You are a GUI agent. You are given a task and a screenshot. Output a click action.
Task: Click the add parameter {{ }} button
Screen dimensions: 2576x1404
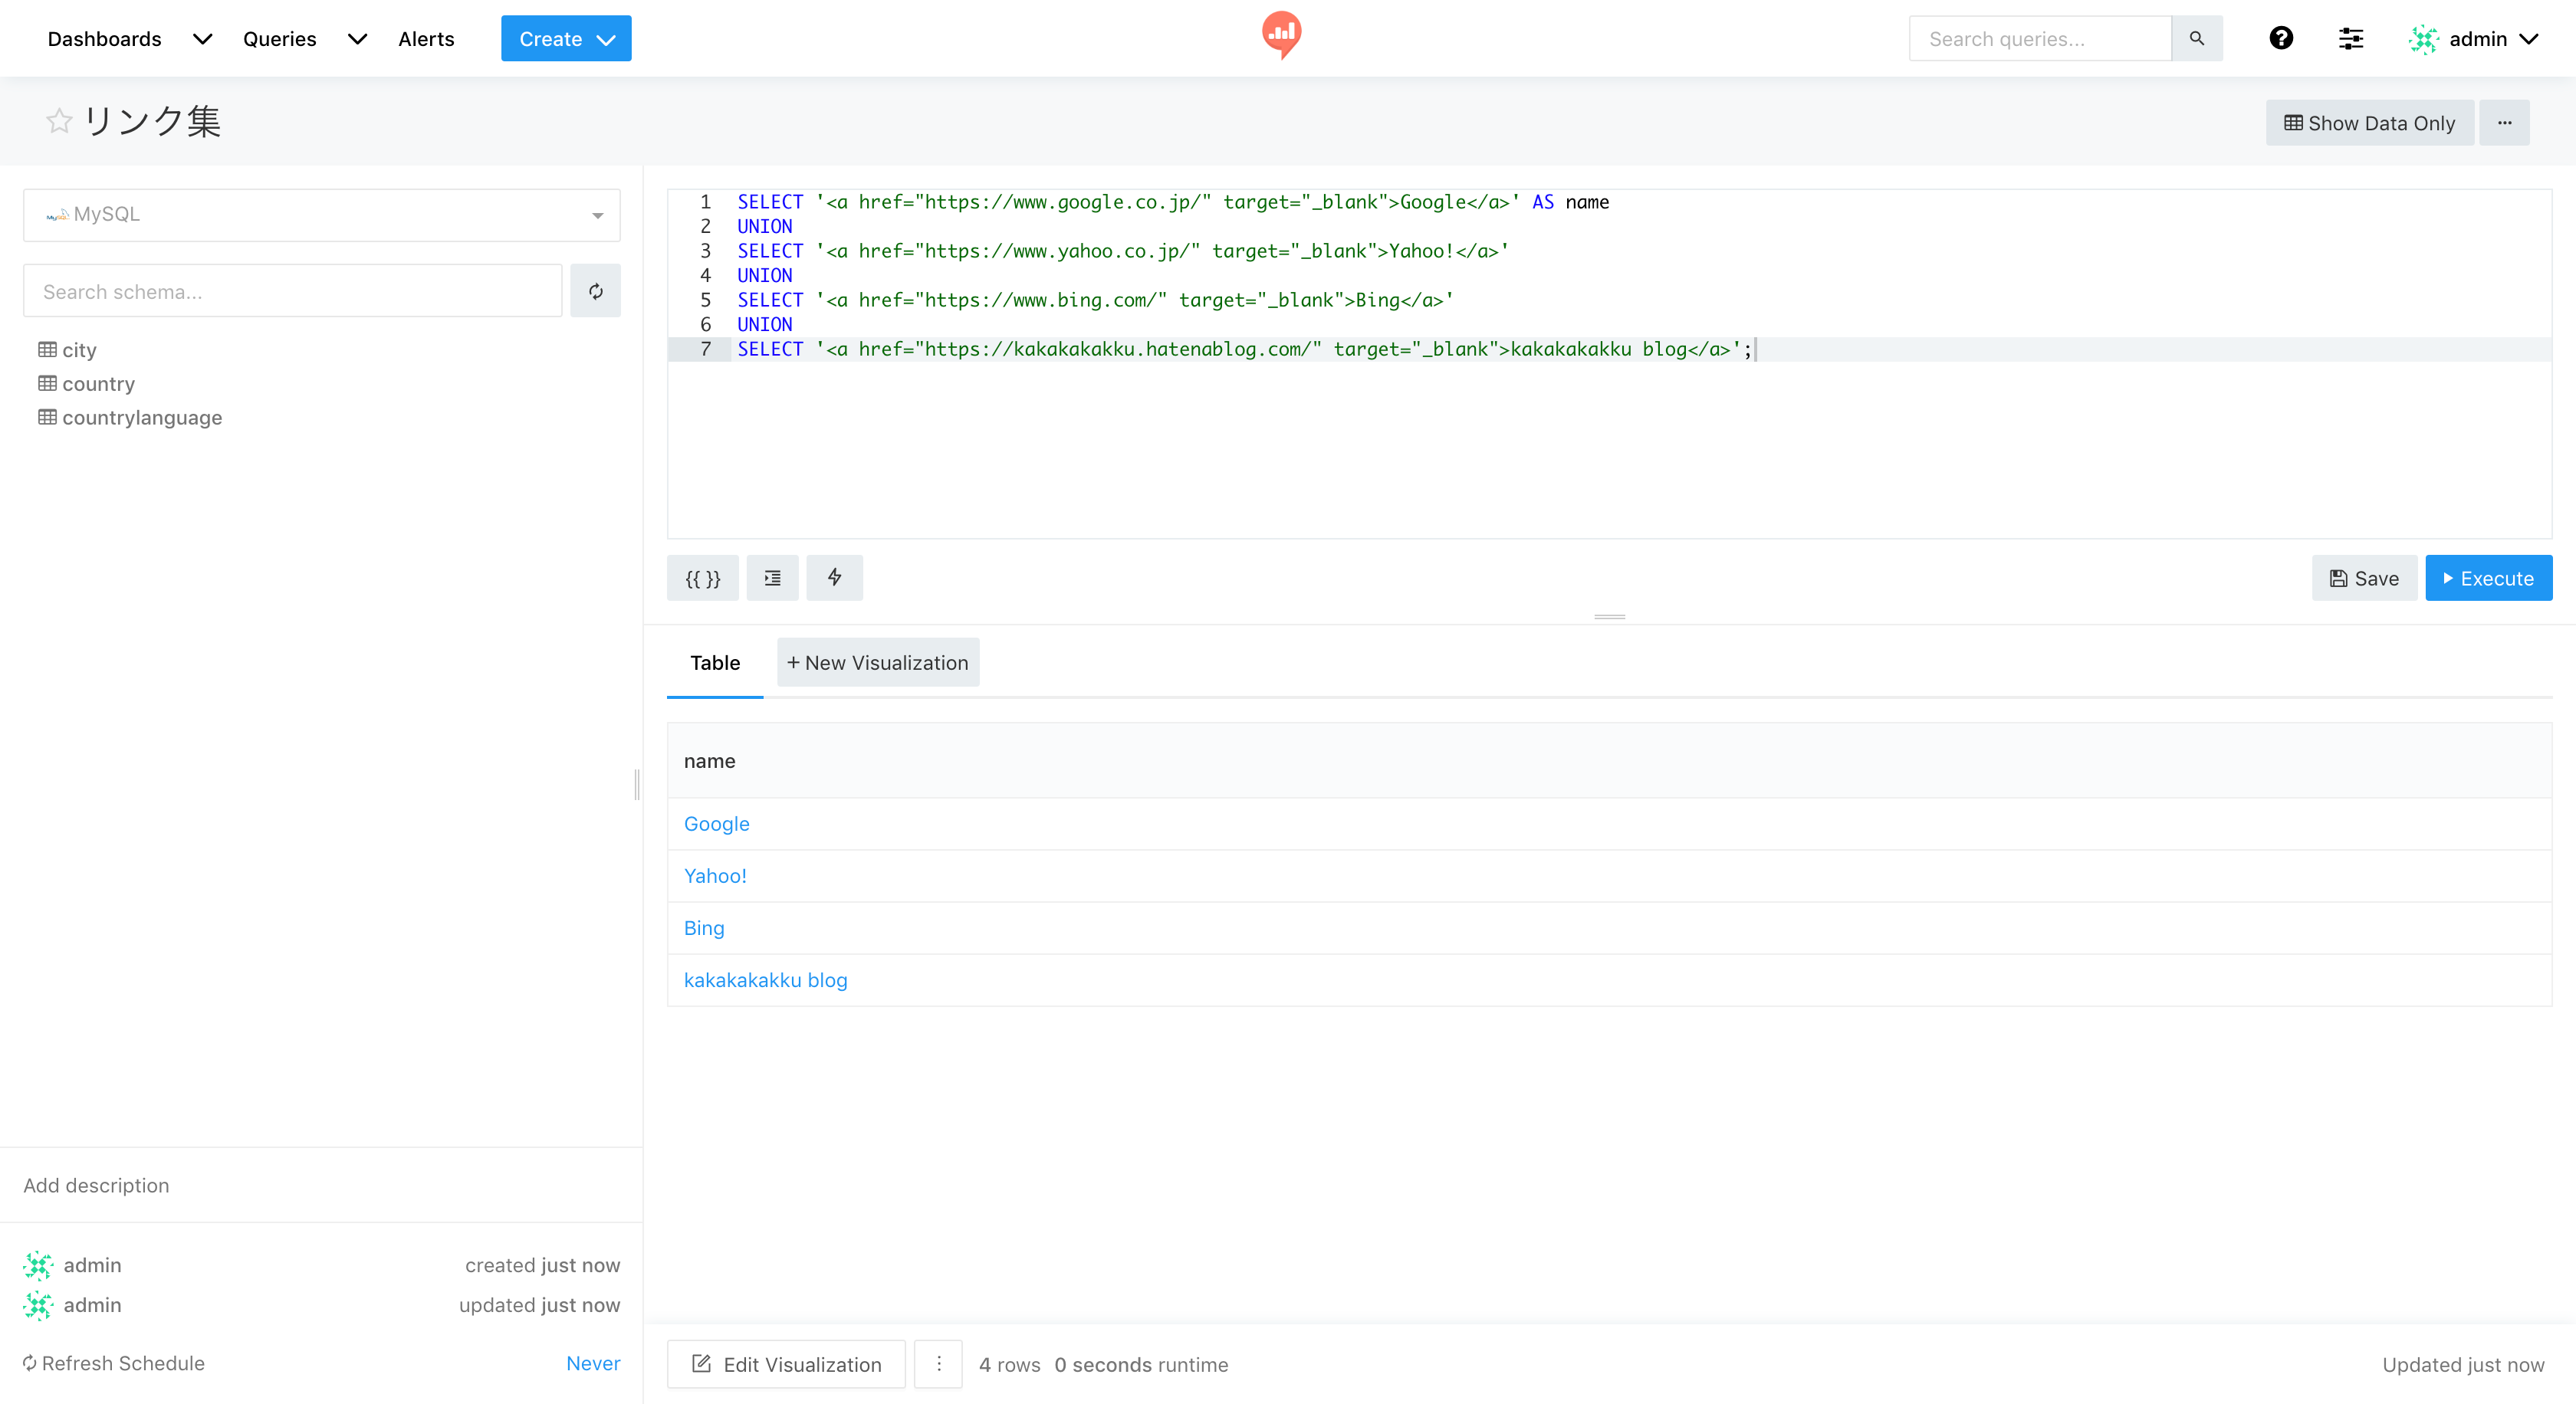pos(702,578)
